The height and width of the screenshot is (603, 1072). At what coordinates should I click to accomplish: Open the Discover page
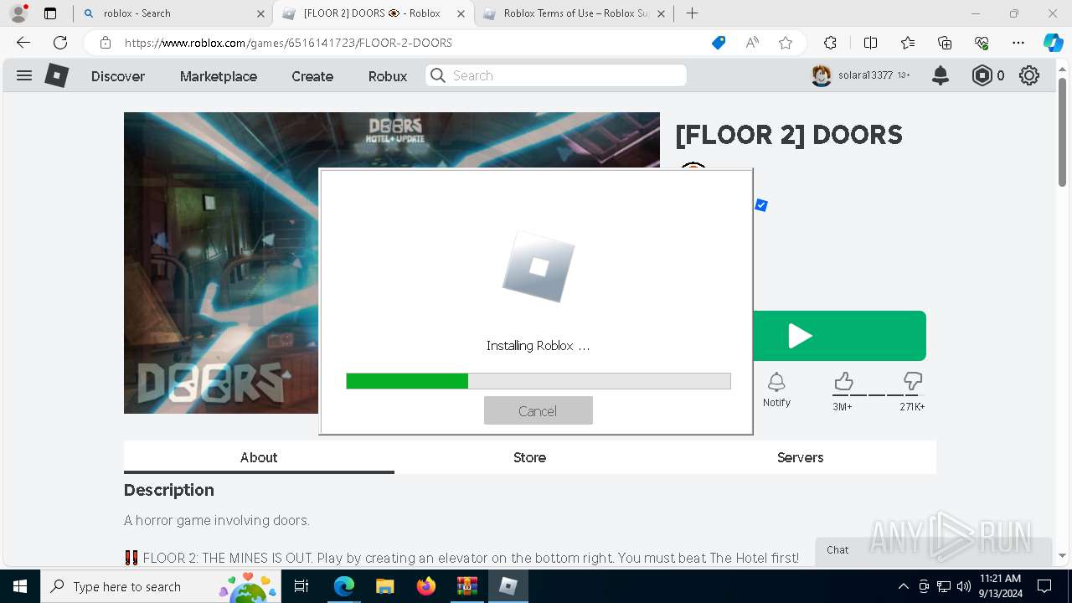click(118, 76)
